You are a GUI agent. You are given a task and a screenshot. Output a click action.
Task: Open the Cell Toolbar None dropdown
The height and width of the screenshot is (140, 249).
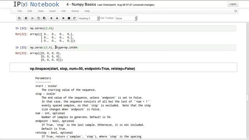click(126, 18)
